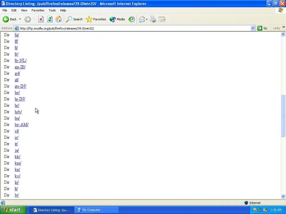The width and height of the screenshot is (286, 214).
Task: Open the kk/ directory link
Action: [18, 157]
